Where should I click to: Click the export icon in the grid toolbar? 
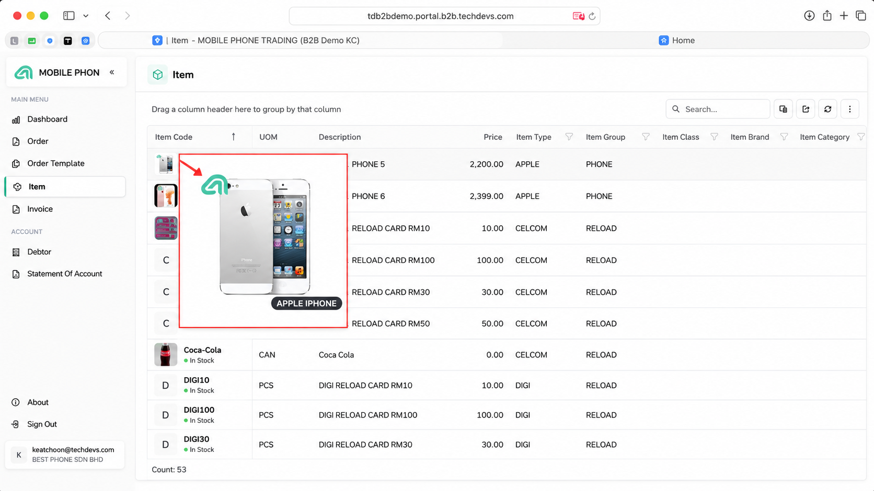pyautogui.click(x=806, y=109)
